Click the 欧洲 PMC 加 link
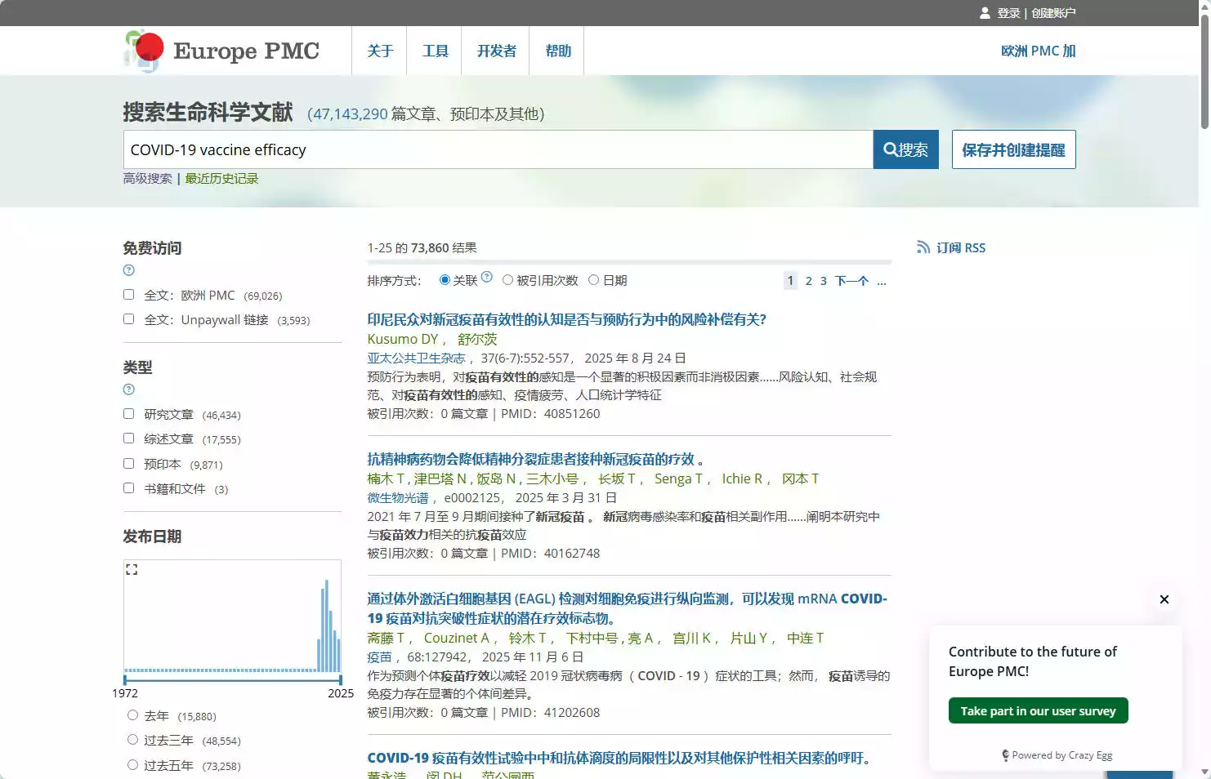This screenshot has height=779, width=1211. 1038,51
